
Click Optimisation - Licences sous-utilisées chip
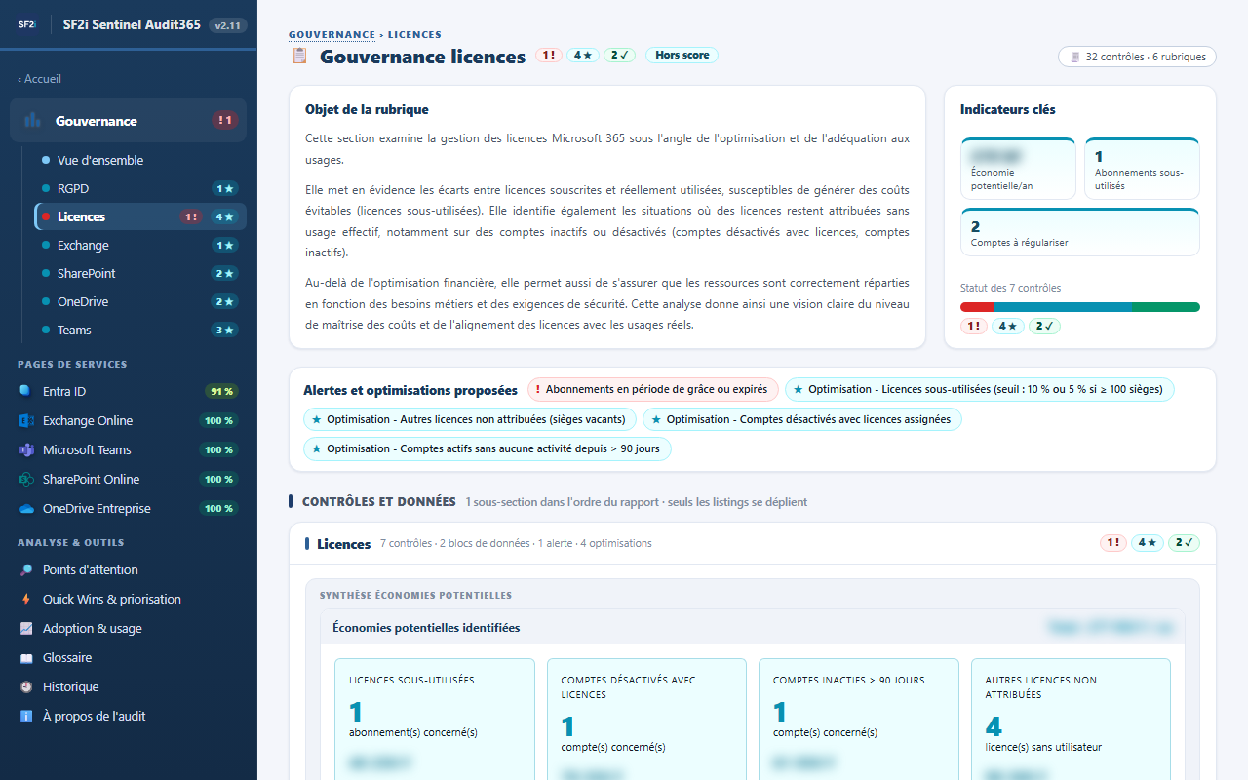point(980,389)
